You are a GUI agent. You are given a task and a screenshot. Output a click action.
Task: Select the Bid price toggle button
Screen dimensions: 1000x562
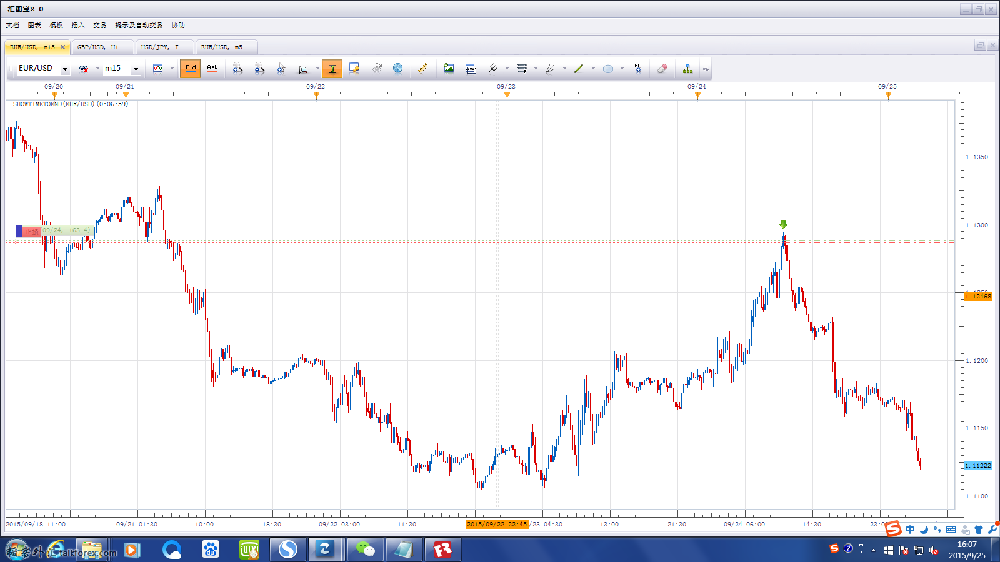pyautogui.click(x=191, y=69)
